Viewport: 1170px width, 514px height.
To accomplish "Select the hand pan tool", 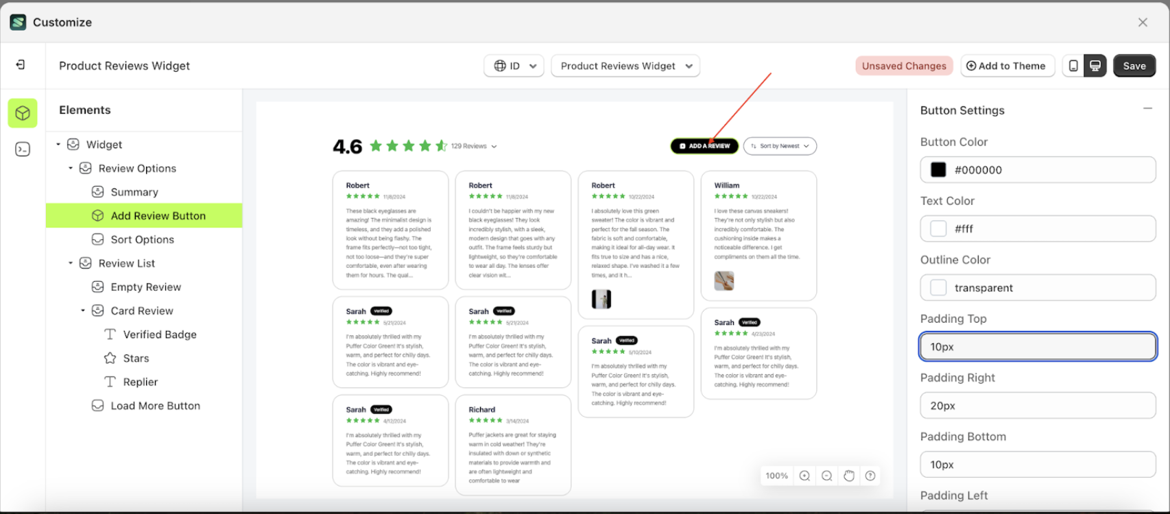I will tap(849, 476).
